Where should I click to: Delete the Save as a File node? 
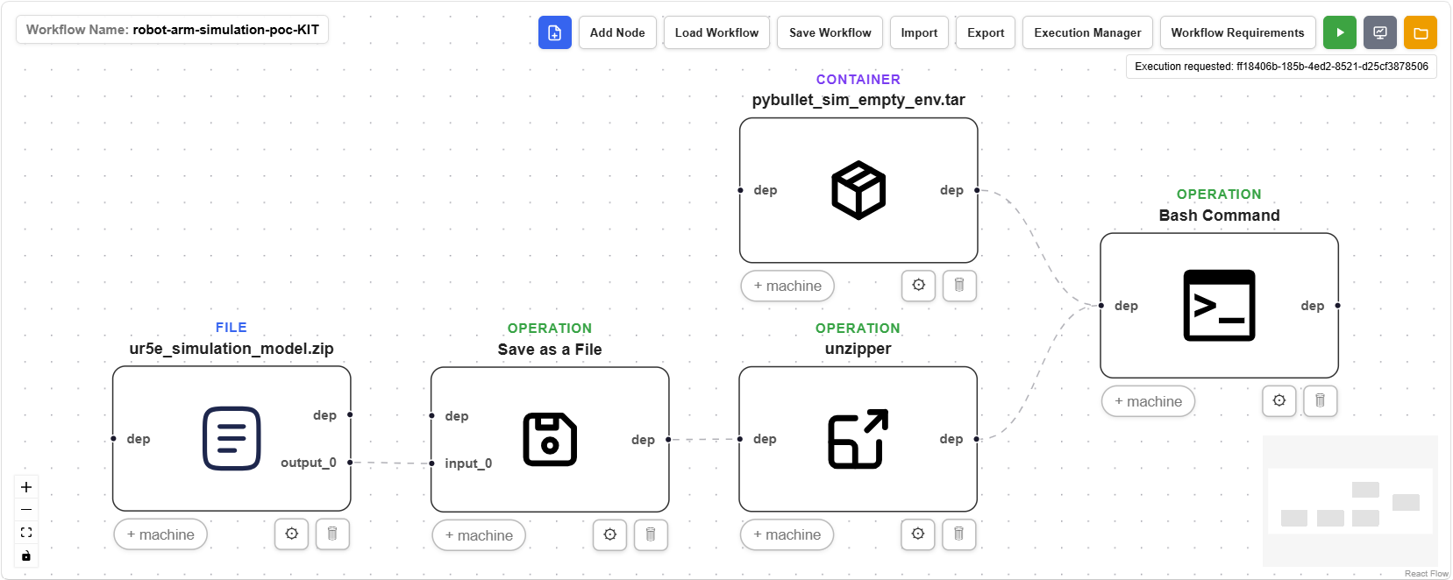pos(651,534)
